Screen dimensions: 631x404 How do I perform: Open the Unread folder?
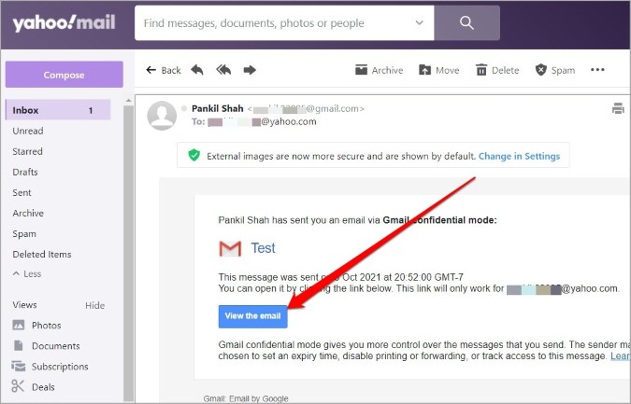click(x=28, y=131)
